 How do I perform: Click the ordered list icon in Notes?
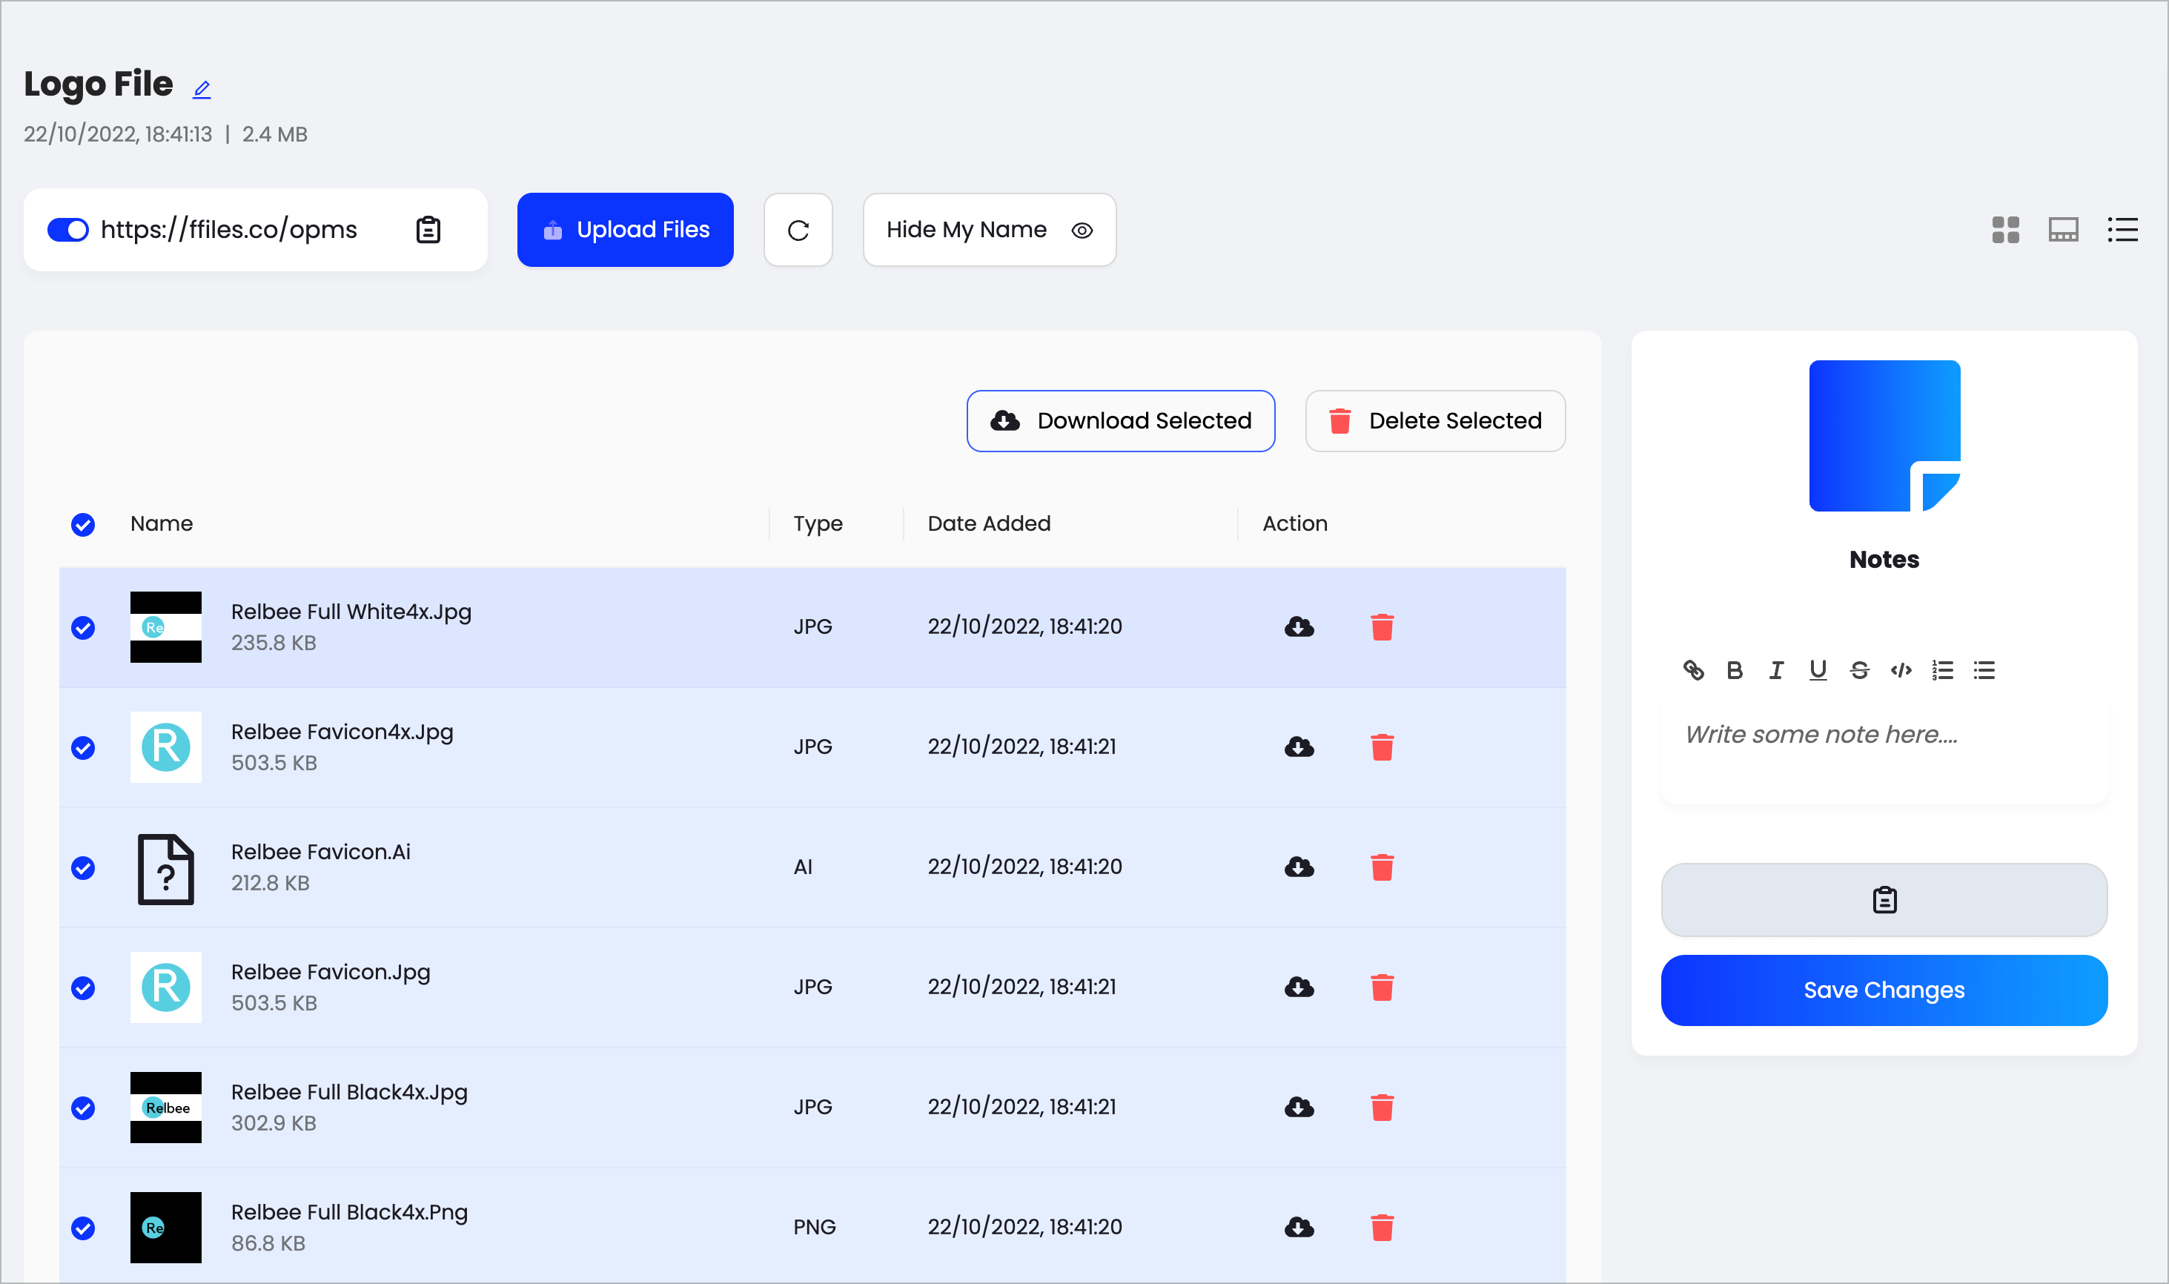(x=1943, y=669)
